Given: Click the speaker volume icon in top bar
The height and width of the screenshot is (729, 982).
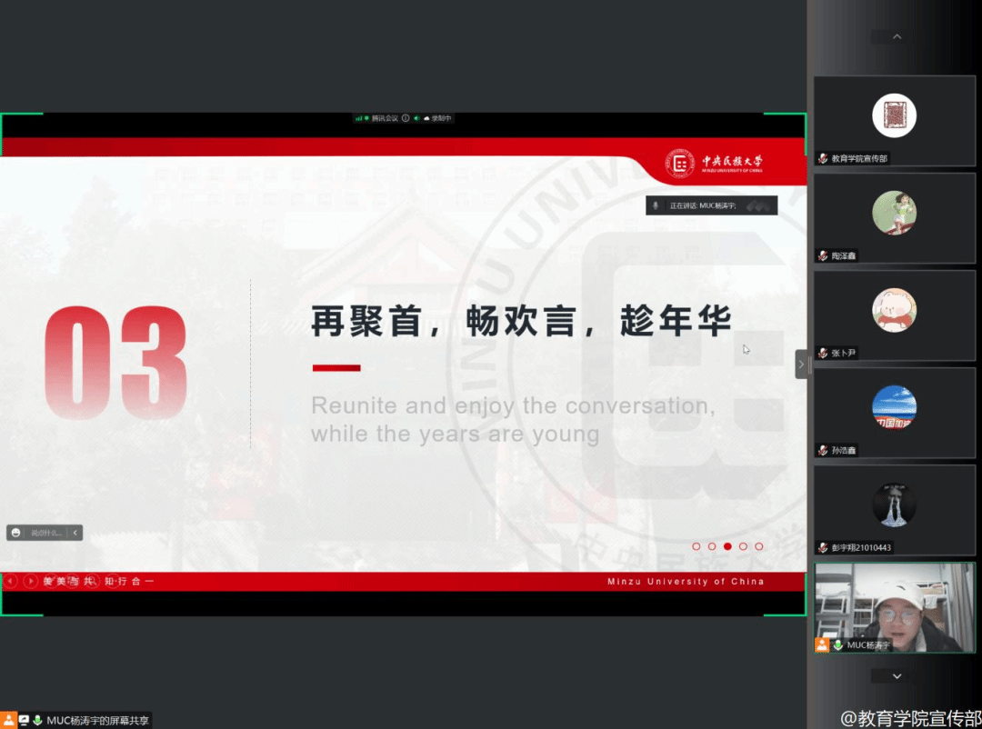Looking at the screenshot, I should point(416,118).
